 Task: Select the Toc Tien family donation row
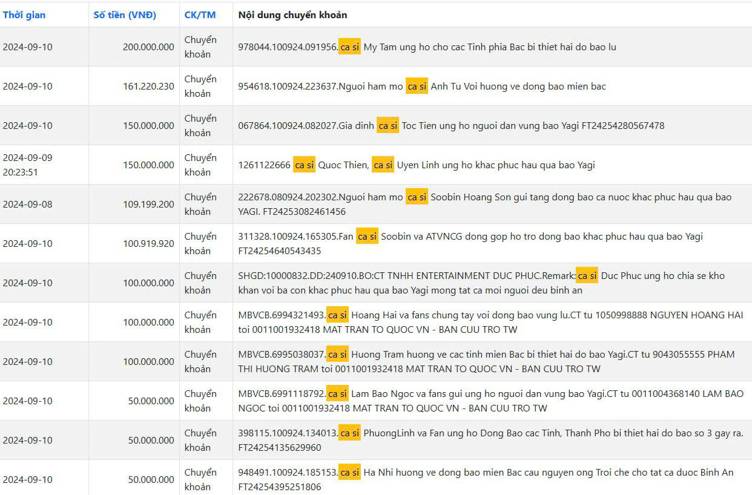point(451,125)
